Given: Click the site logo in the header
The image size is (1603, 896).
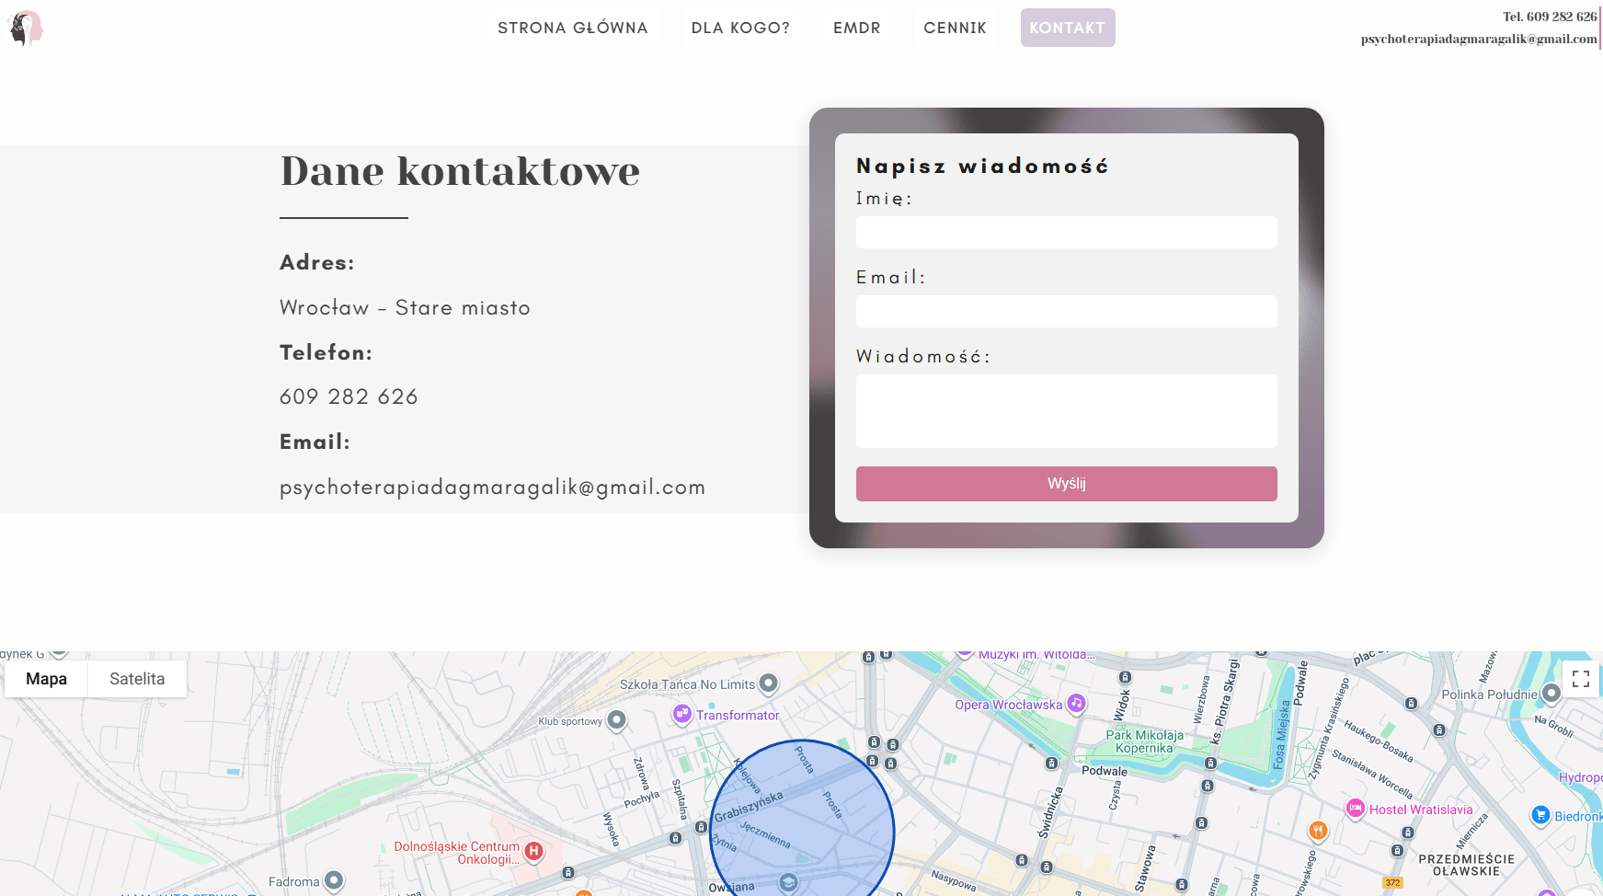Looking at the screenshot, I should 26,29.
